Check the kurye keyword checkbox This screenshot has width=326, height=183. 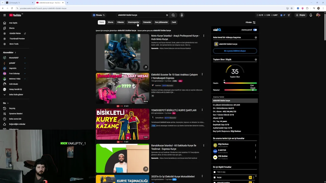(214, 177)
